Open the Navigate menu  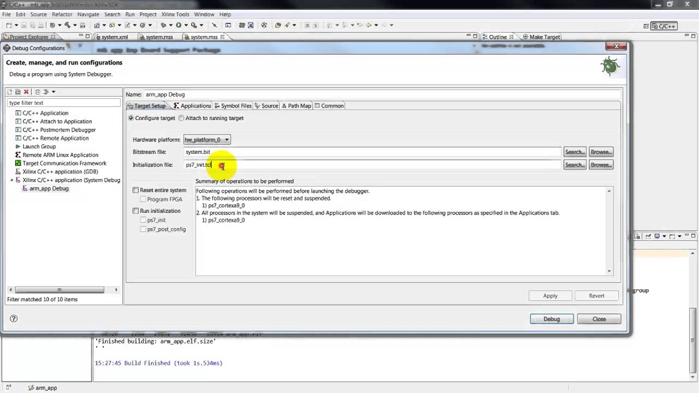[x=88, y=14]
